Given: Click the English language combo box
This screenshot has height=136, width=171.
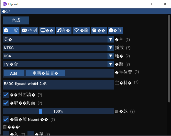Looking at the screenshot, I should click(x=58, y=39).
